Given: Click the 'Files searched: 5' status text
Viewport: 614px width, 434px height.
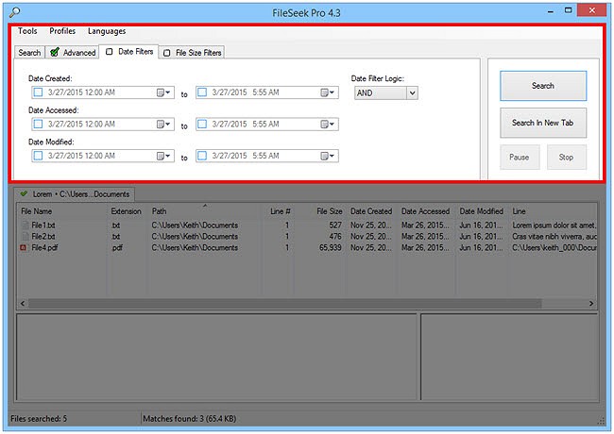Looking at the screenshot, I should tap(39, 419).
